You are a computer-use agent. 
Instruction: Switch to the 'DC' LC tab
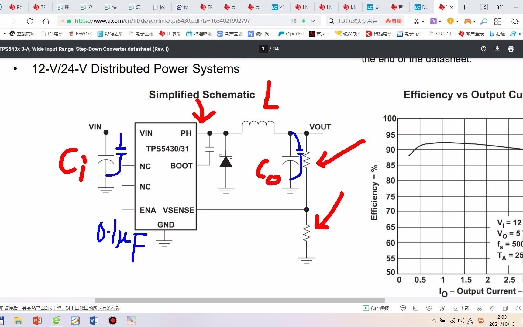tap(421, 7)
